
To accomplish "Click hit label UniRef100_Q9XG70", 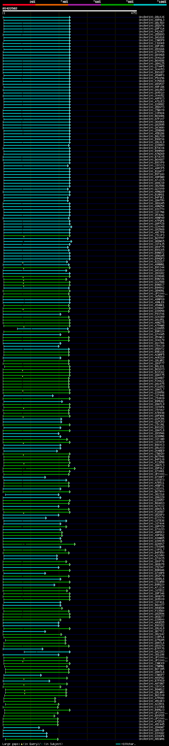I will point(152,646).
